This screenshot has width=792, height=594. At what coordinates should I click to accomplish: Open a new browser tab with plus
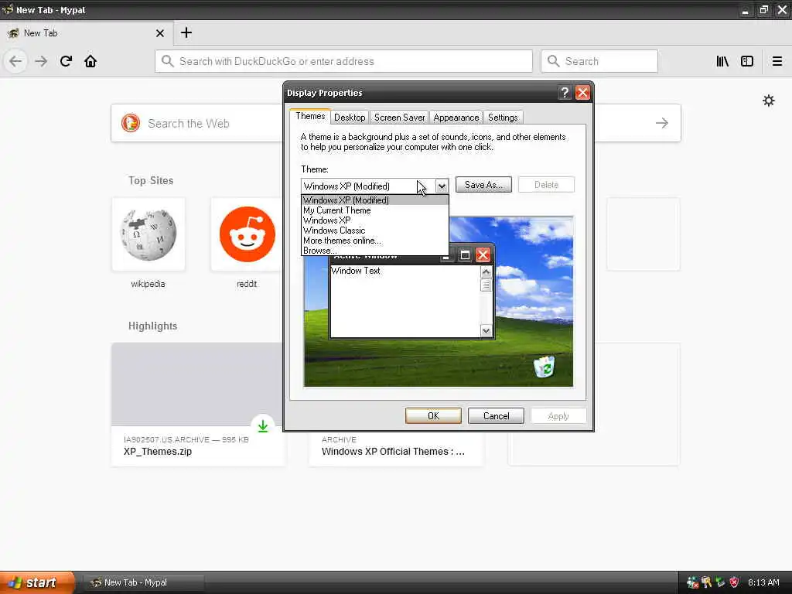click(x=186, y=32)
